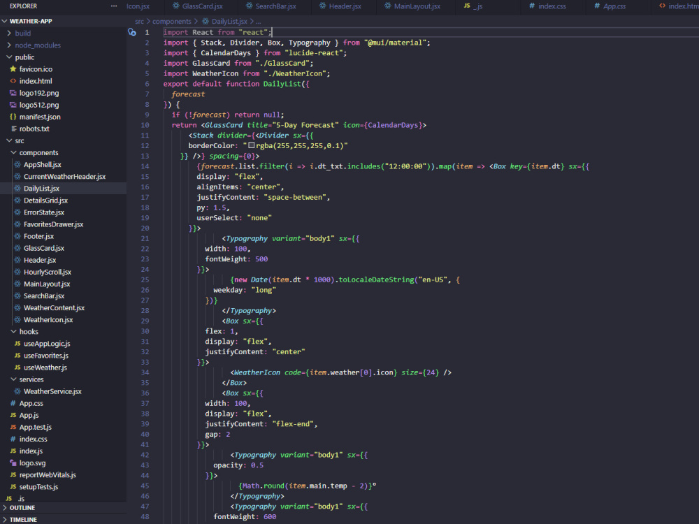Collapse the components folder
This screenshot has width=699, height=524.
point(13,153)
